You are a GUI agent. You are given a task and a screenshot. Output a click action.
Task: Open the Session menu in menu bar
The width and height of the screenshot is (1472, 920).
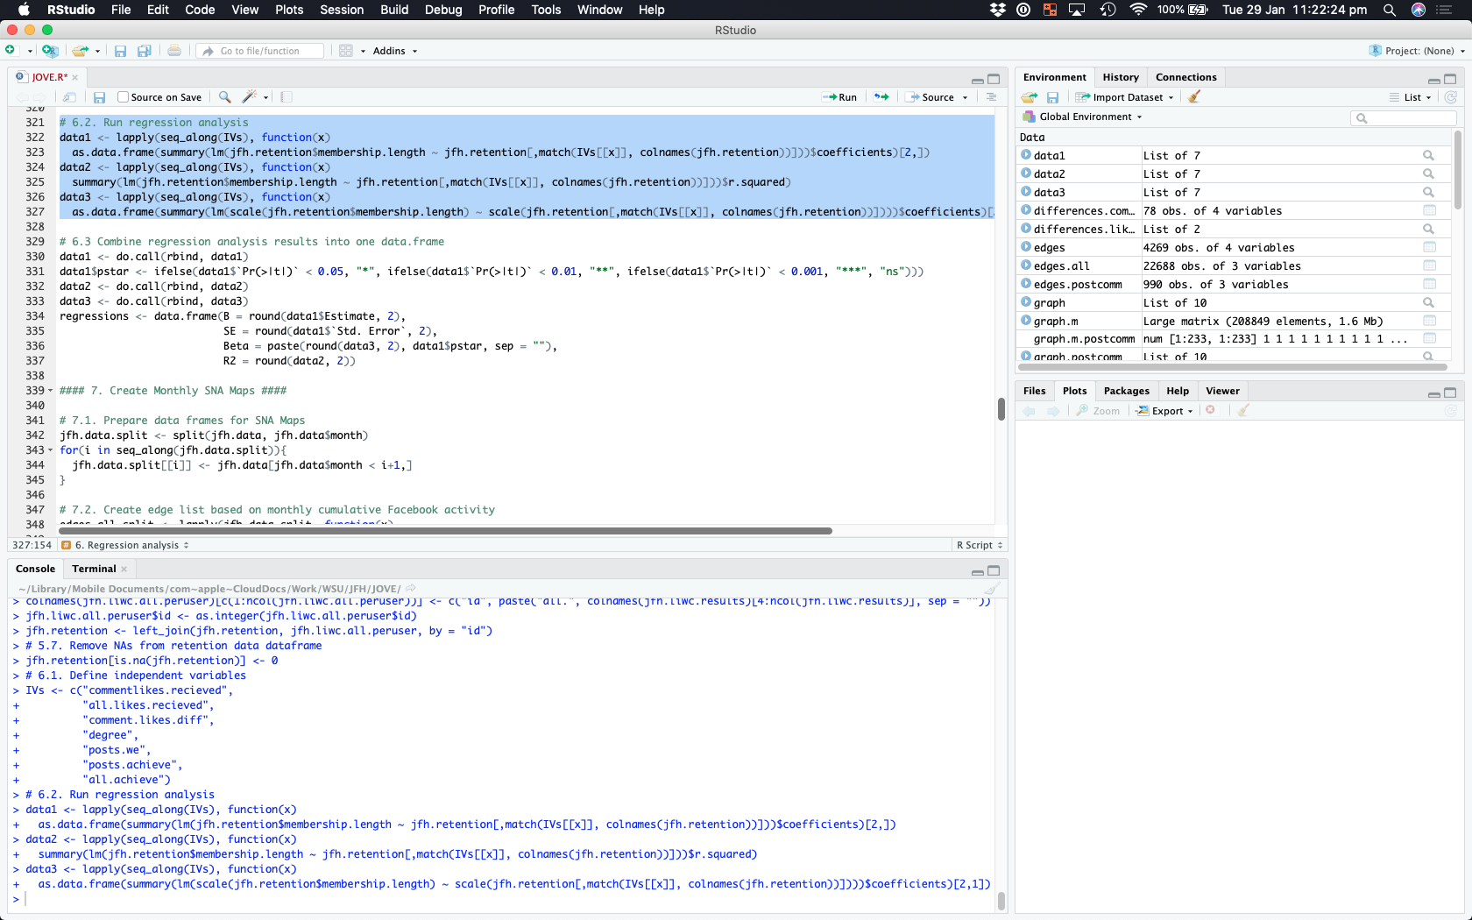click(341, 10)
